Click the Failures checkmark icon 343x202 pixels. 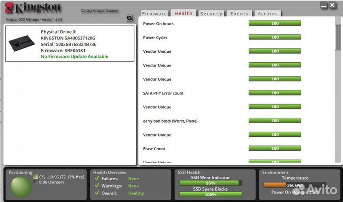[x=97, y=178]
